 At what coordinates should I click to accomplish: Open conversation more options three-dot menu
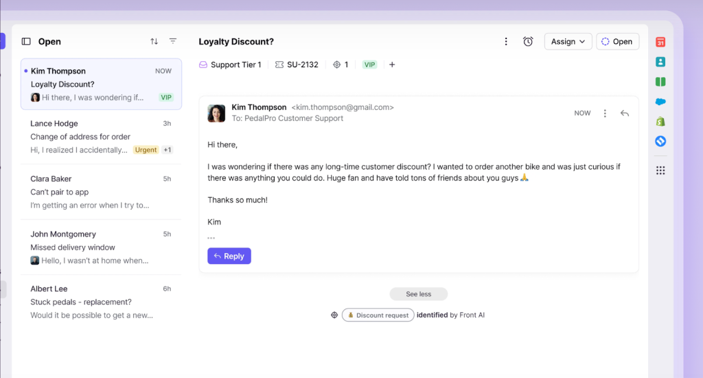[506, 41]
